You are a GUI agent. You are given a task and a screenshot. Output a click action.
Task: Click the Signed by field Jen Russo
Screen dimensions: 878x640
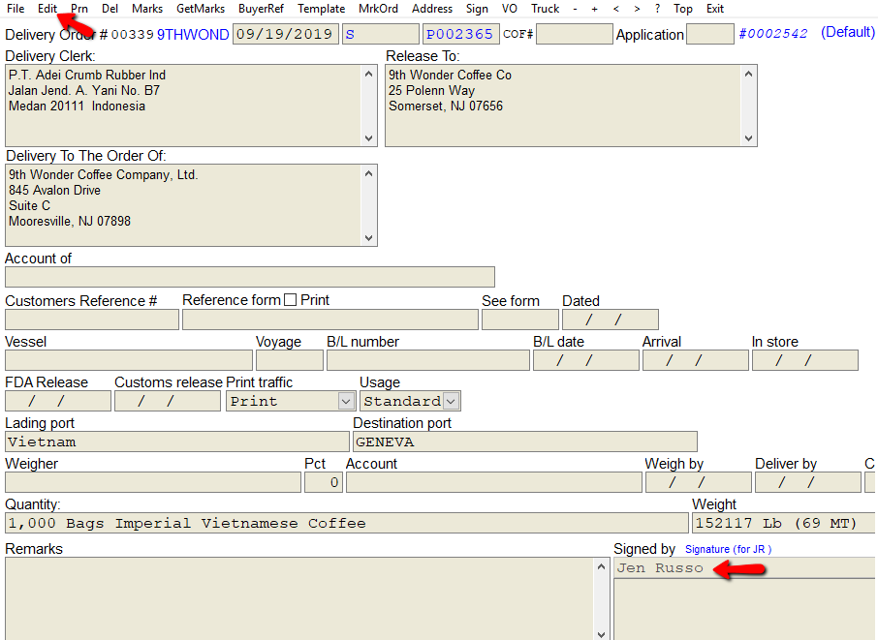(x=744, y=567)
